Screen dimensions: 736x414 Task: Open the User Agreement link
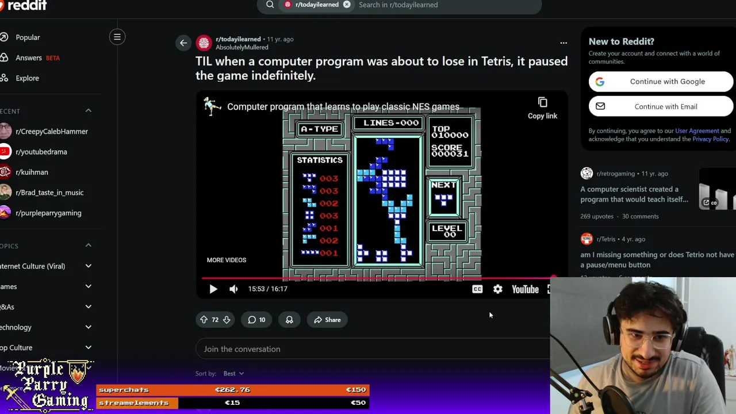coord(697,131)
